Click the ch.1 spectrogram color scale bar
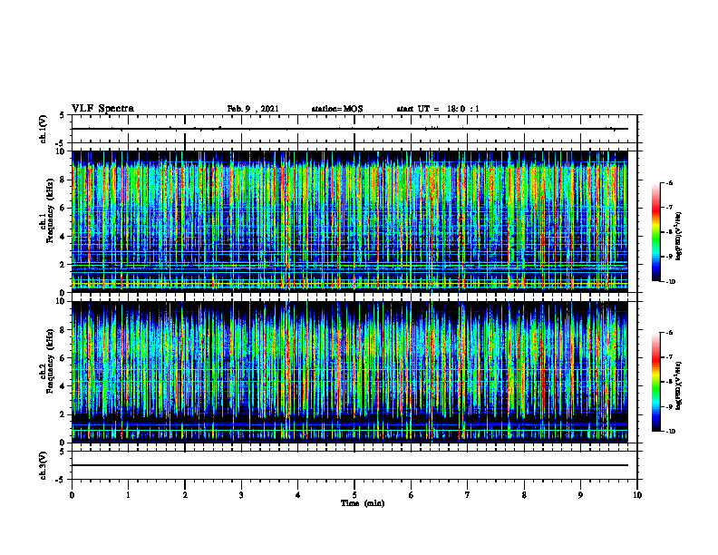Image resolution: width=718 pixels, height=555 pixels. 655,232
